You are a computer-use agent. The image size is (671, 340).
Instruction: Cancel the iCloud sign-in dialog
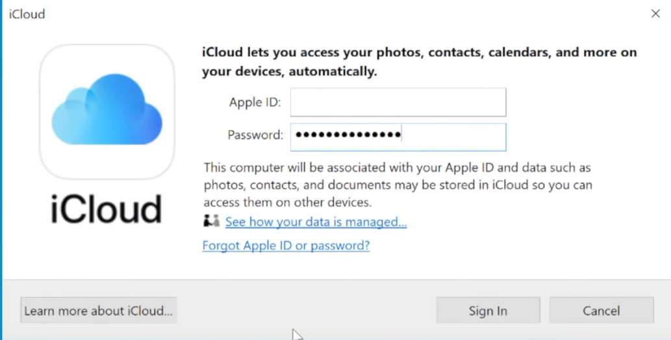tap(601, 311)
